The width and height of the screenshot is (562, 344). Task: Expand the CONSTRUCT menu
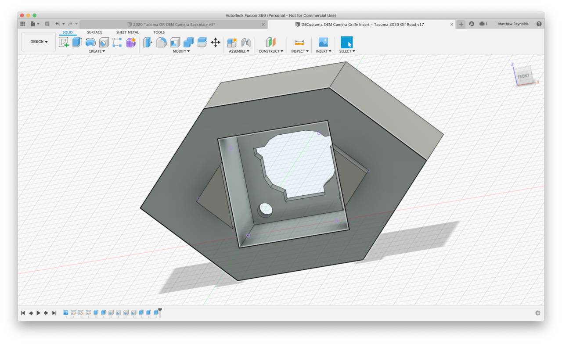coord(271,51)
